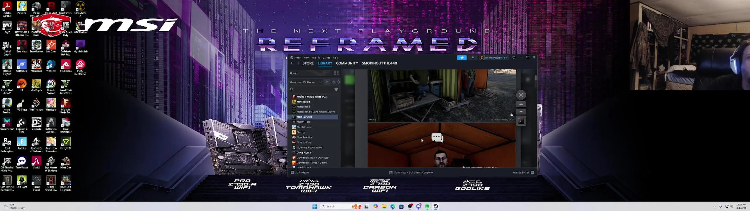The width and height of the screenshot is (750, 211).
Task: Open the Friends menu in Steam
Action: pyautogui.click(x=316, y=58)
